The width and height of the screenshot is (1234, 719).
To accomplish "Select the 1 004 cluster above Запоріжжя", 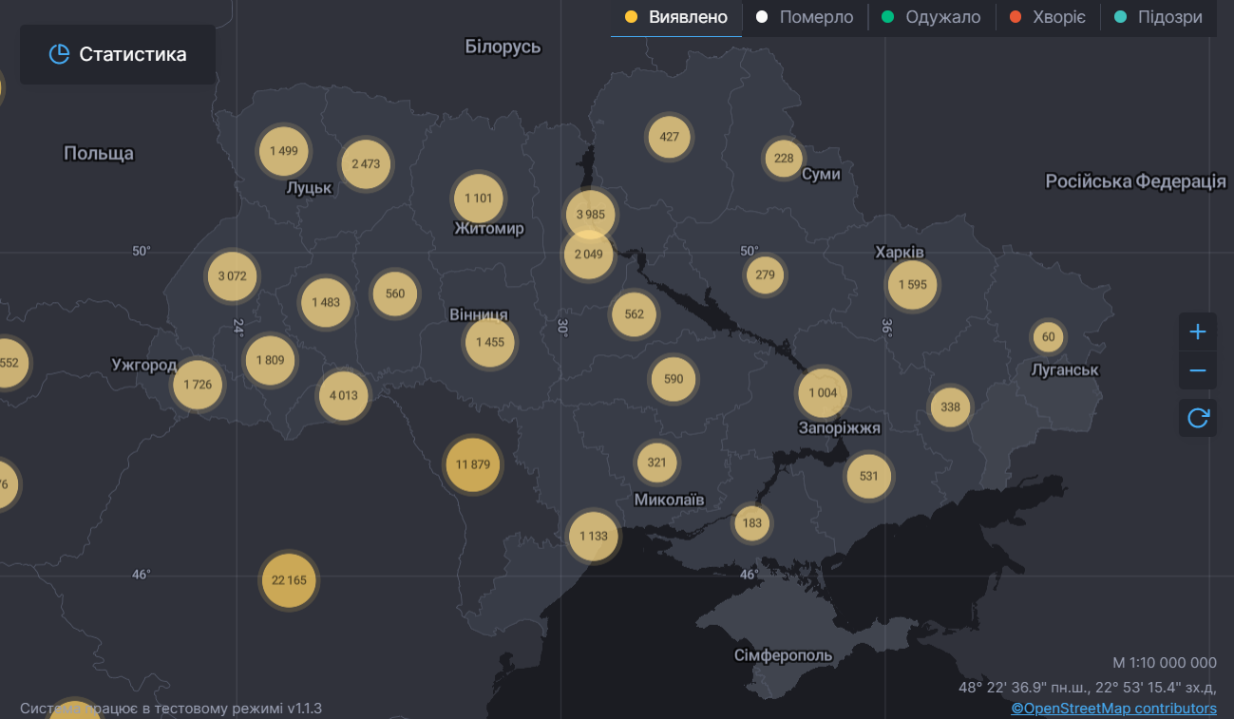I will click(824, 393).
